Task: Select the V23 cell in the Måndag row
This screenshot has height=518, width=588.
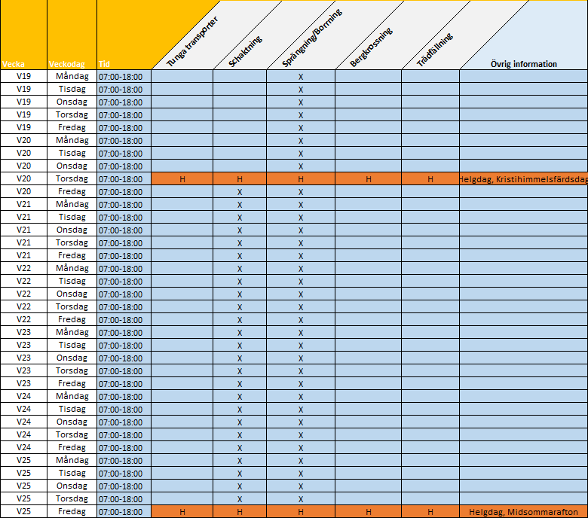Action: pyautogui.click(x=23, y=332)
